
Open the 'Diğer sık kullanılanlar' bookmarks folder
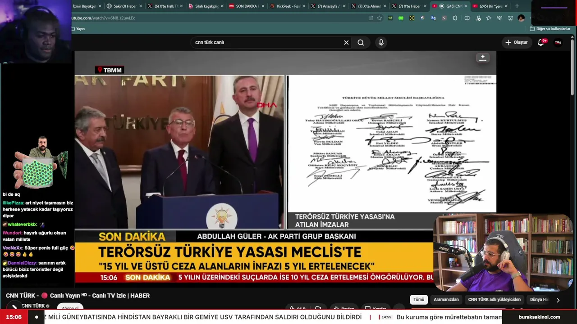point(550,29)
